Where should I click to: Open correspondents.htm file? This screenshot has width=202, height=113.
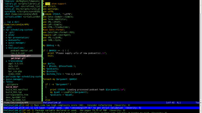click(x=17, y=95)
